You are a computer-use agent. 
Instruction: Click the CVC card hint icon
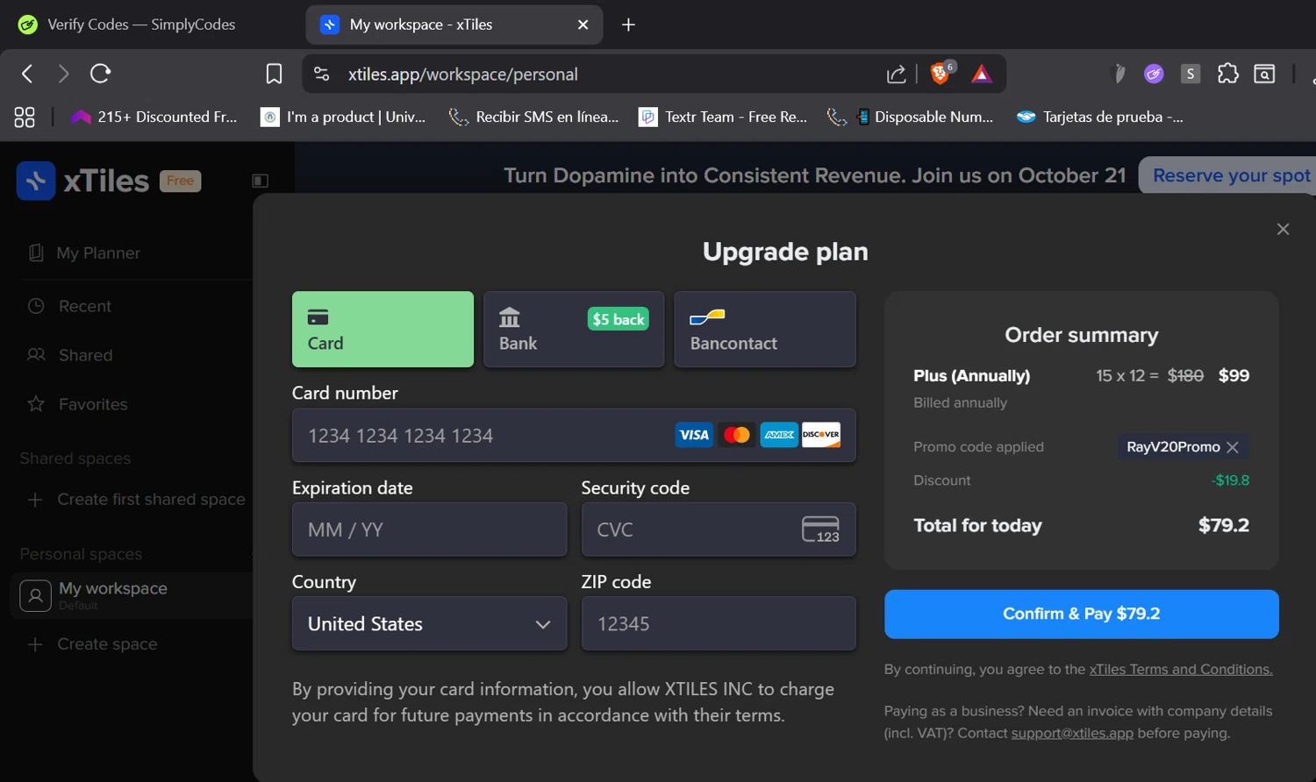click(820, 530)
